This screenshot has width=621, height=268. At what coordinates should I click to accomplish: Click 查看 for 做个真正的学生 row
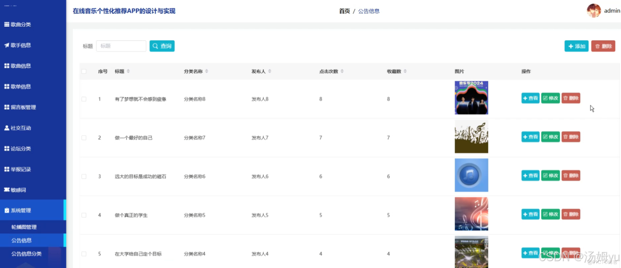pos(530,214)
